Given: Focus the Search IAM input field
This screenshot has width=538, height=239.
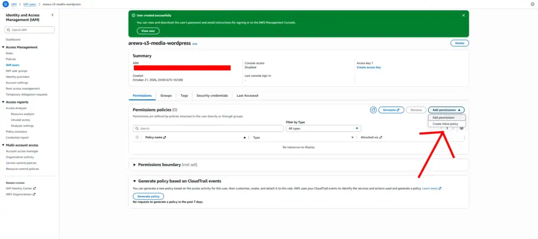Looking at the screenshot, I should point(29,30).
